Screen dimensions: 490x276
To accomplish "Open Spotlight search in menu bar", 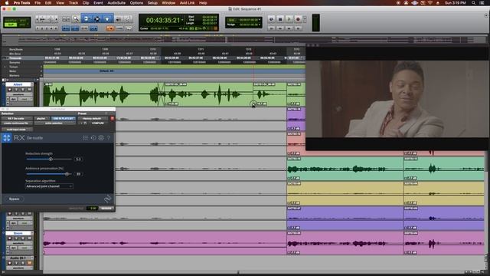I will coord(473,3).
